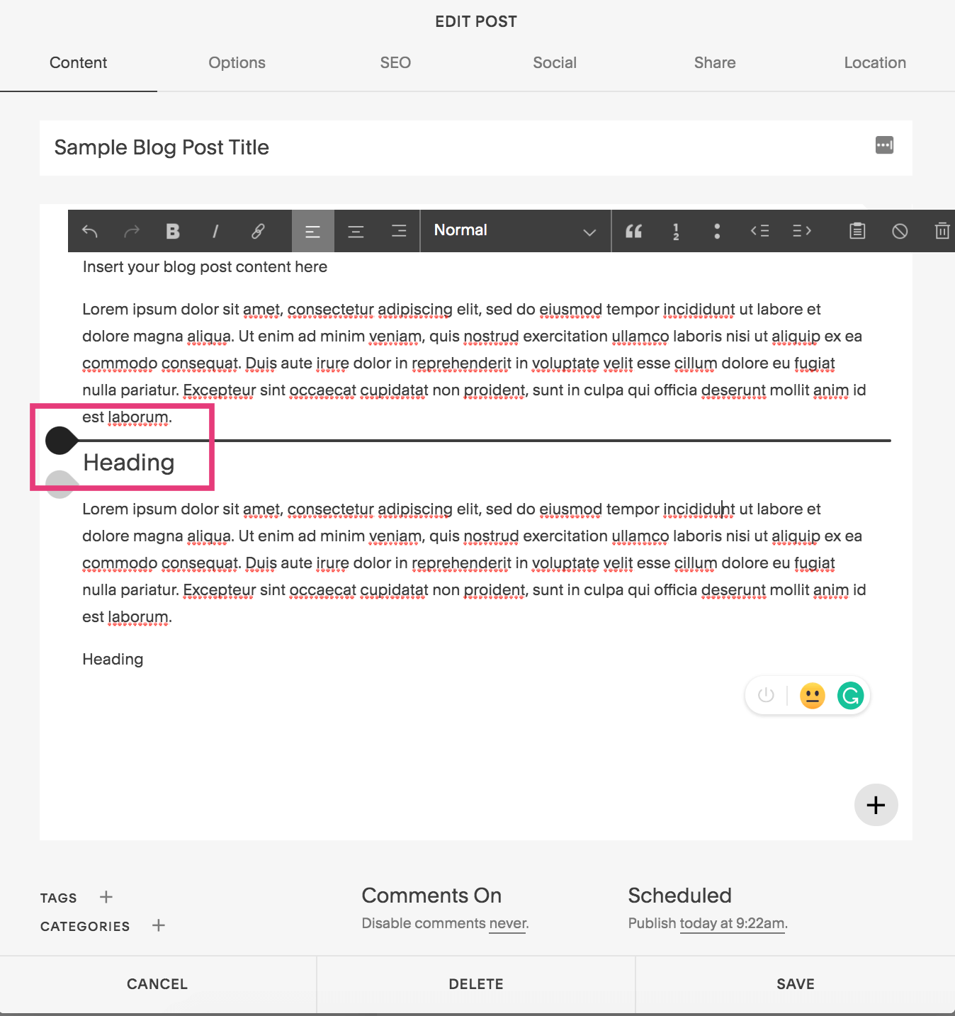This screenshot has width=955, height=1016.
Task: Open the Grammarly assistant icon
Action: tap(850, 696)
